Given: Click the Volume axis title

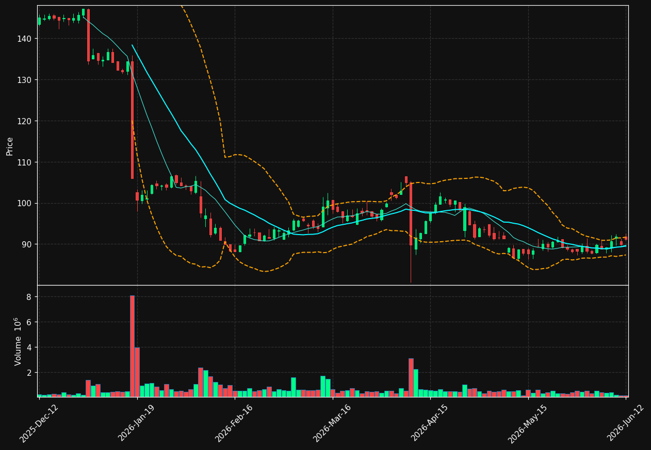Looking at the screenshot, I should [x=18, y=341].
